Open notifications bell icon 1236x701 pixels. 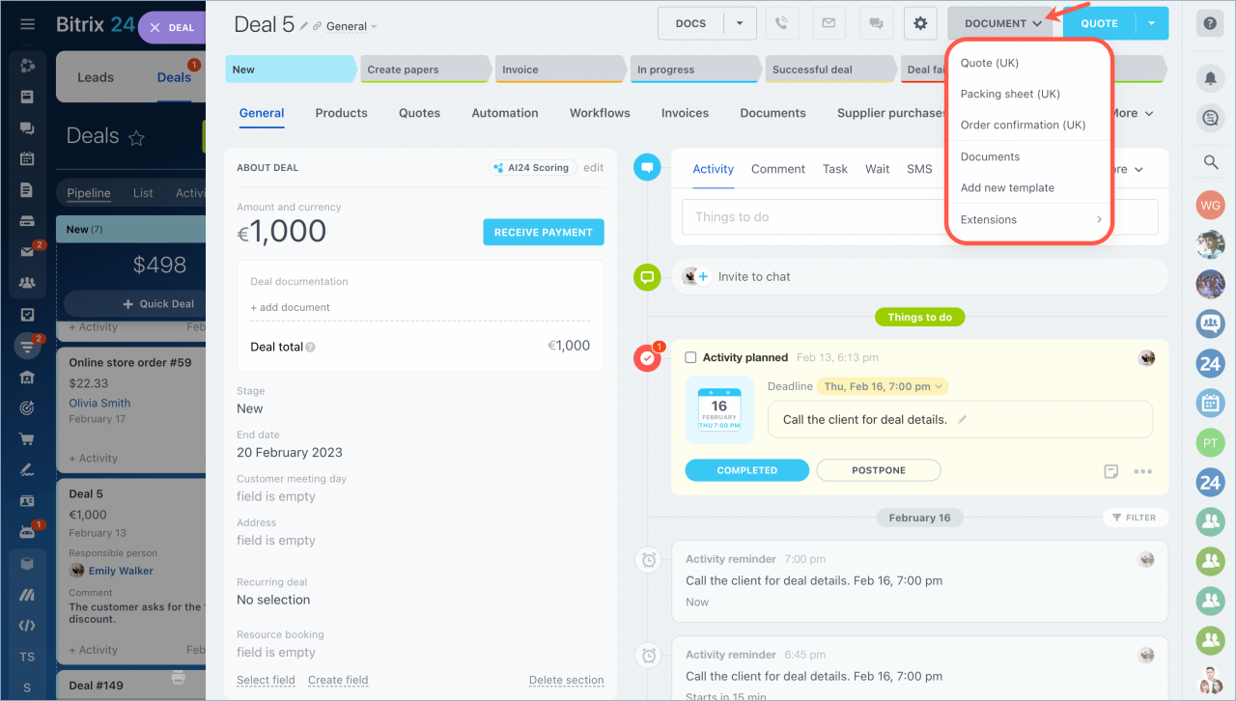click(1210, 77)
